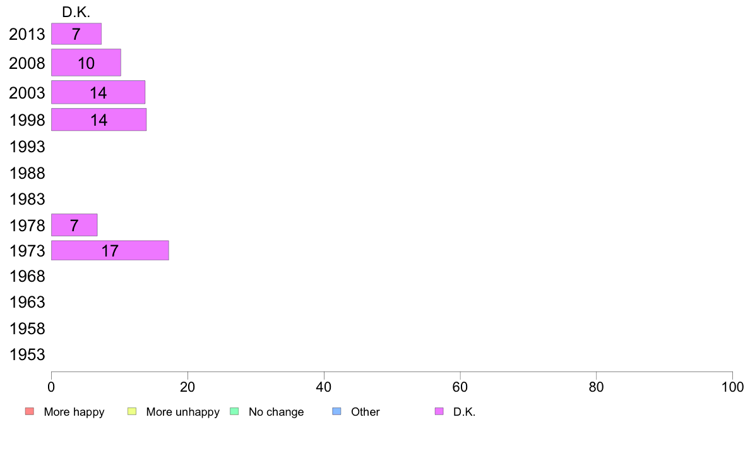Select the 2013 bar showing 7
This screenshot has height=465, width=750.
76,34
